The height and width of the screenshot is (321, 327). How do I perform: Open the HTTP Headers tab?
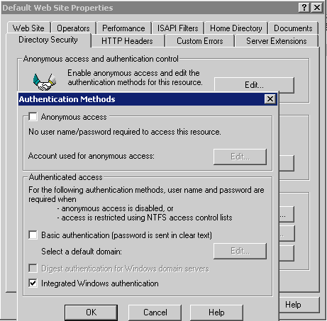(x=127, y=41)
